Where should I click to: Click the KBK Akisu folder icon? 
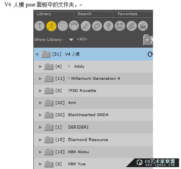(x=48, y=152)
